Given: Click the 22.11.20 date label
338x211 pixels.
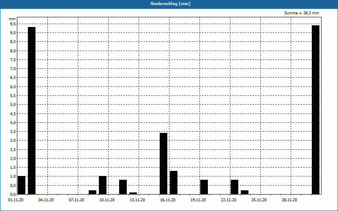Looking at the screenshot, I should click(229, 200).
